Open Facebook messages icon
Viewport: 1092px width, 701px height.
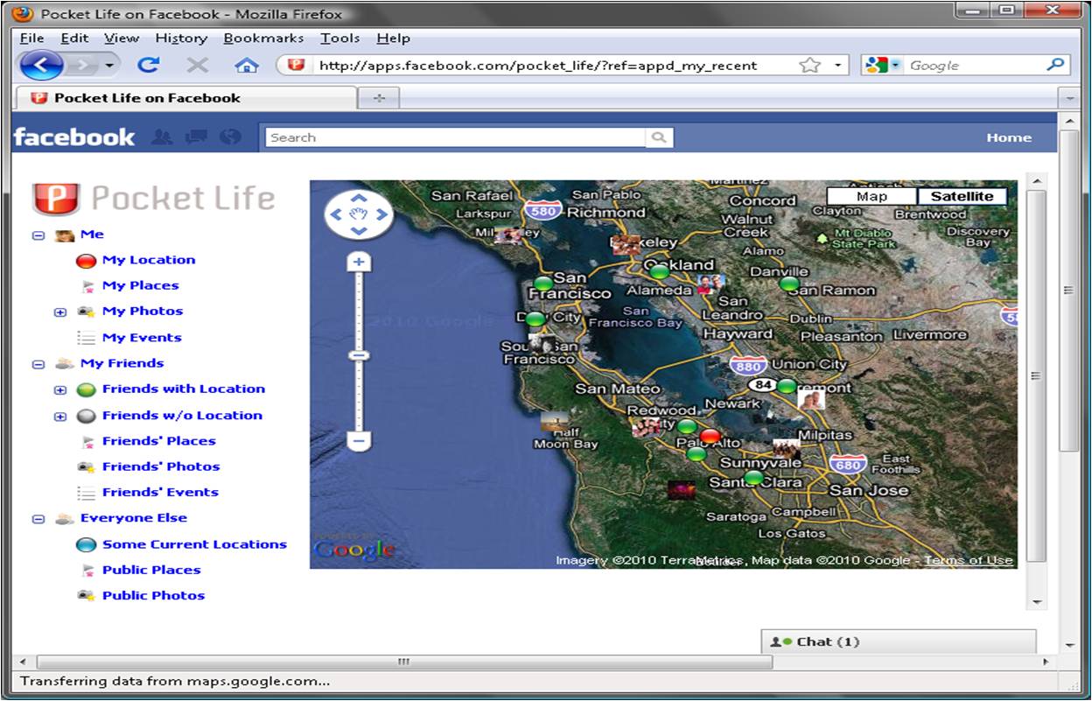[197, 137]
